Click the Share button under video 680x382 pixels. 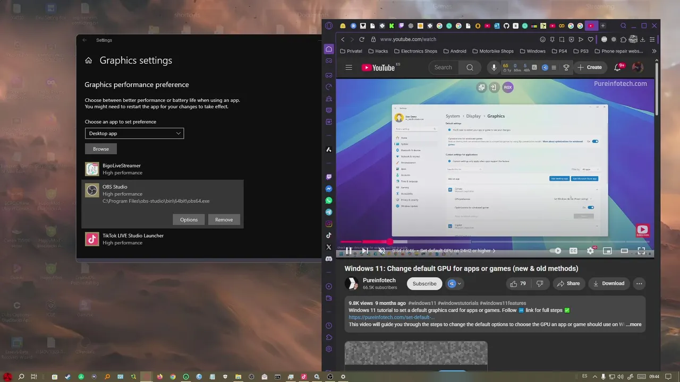[568, 283]
